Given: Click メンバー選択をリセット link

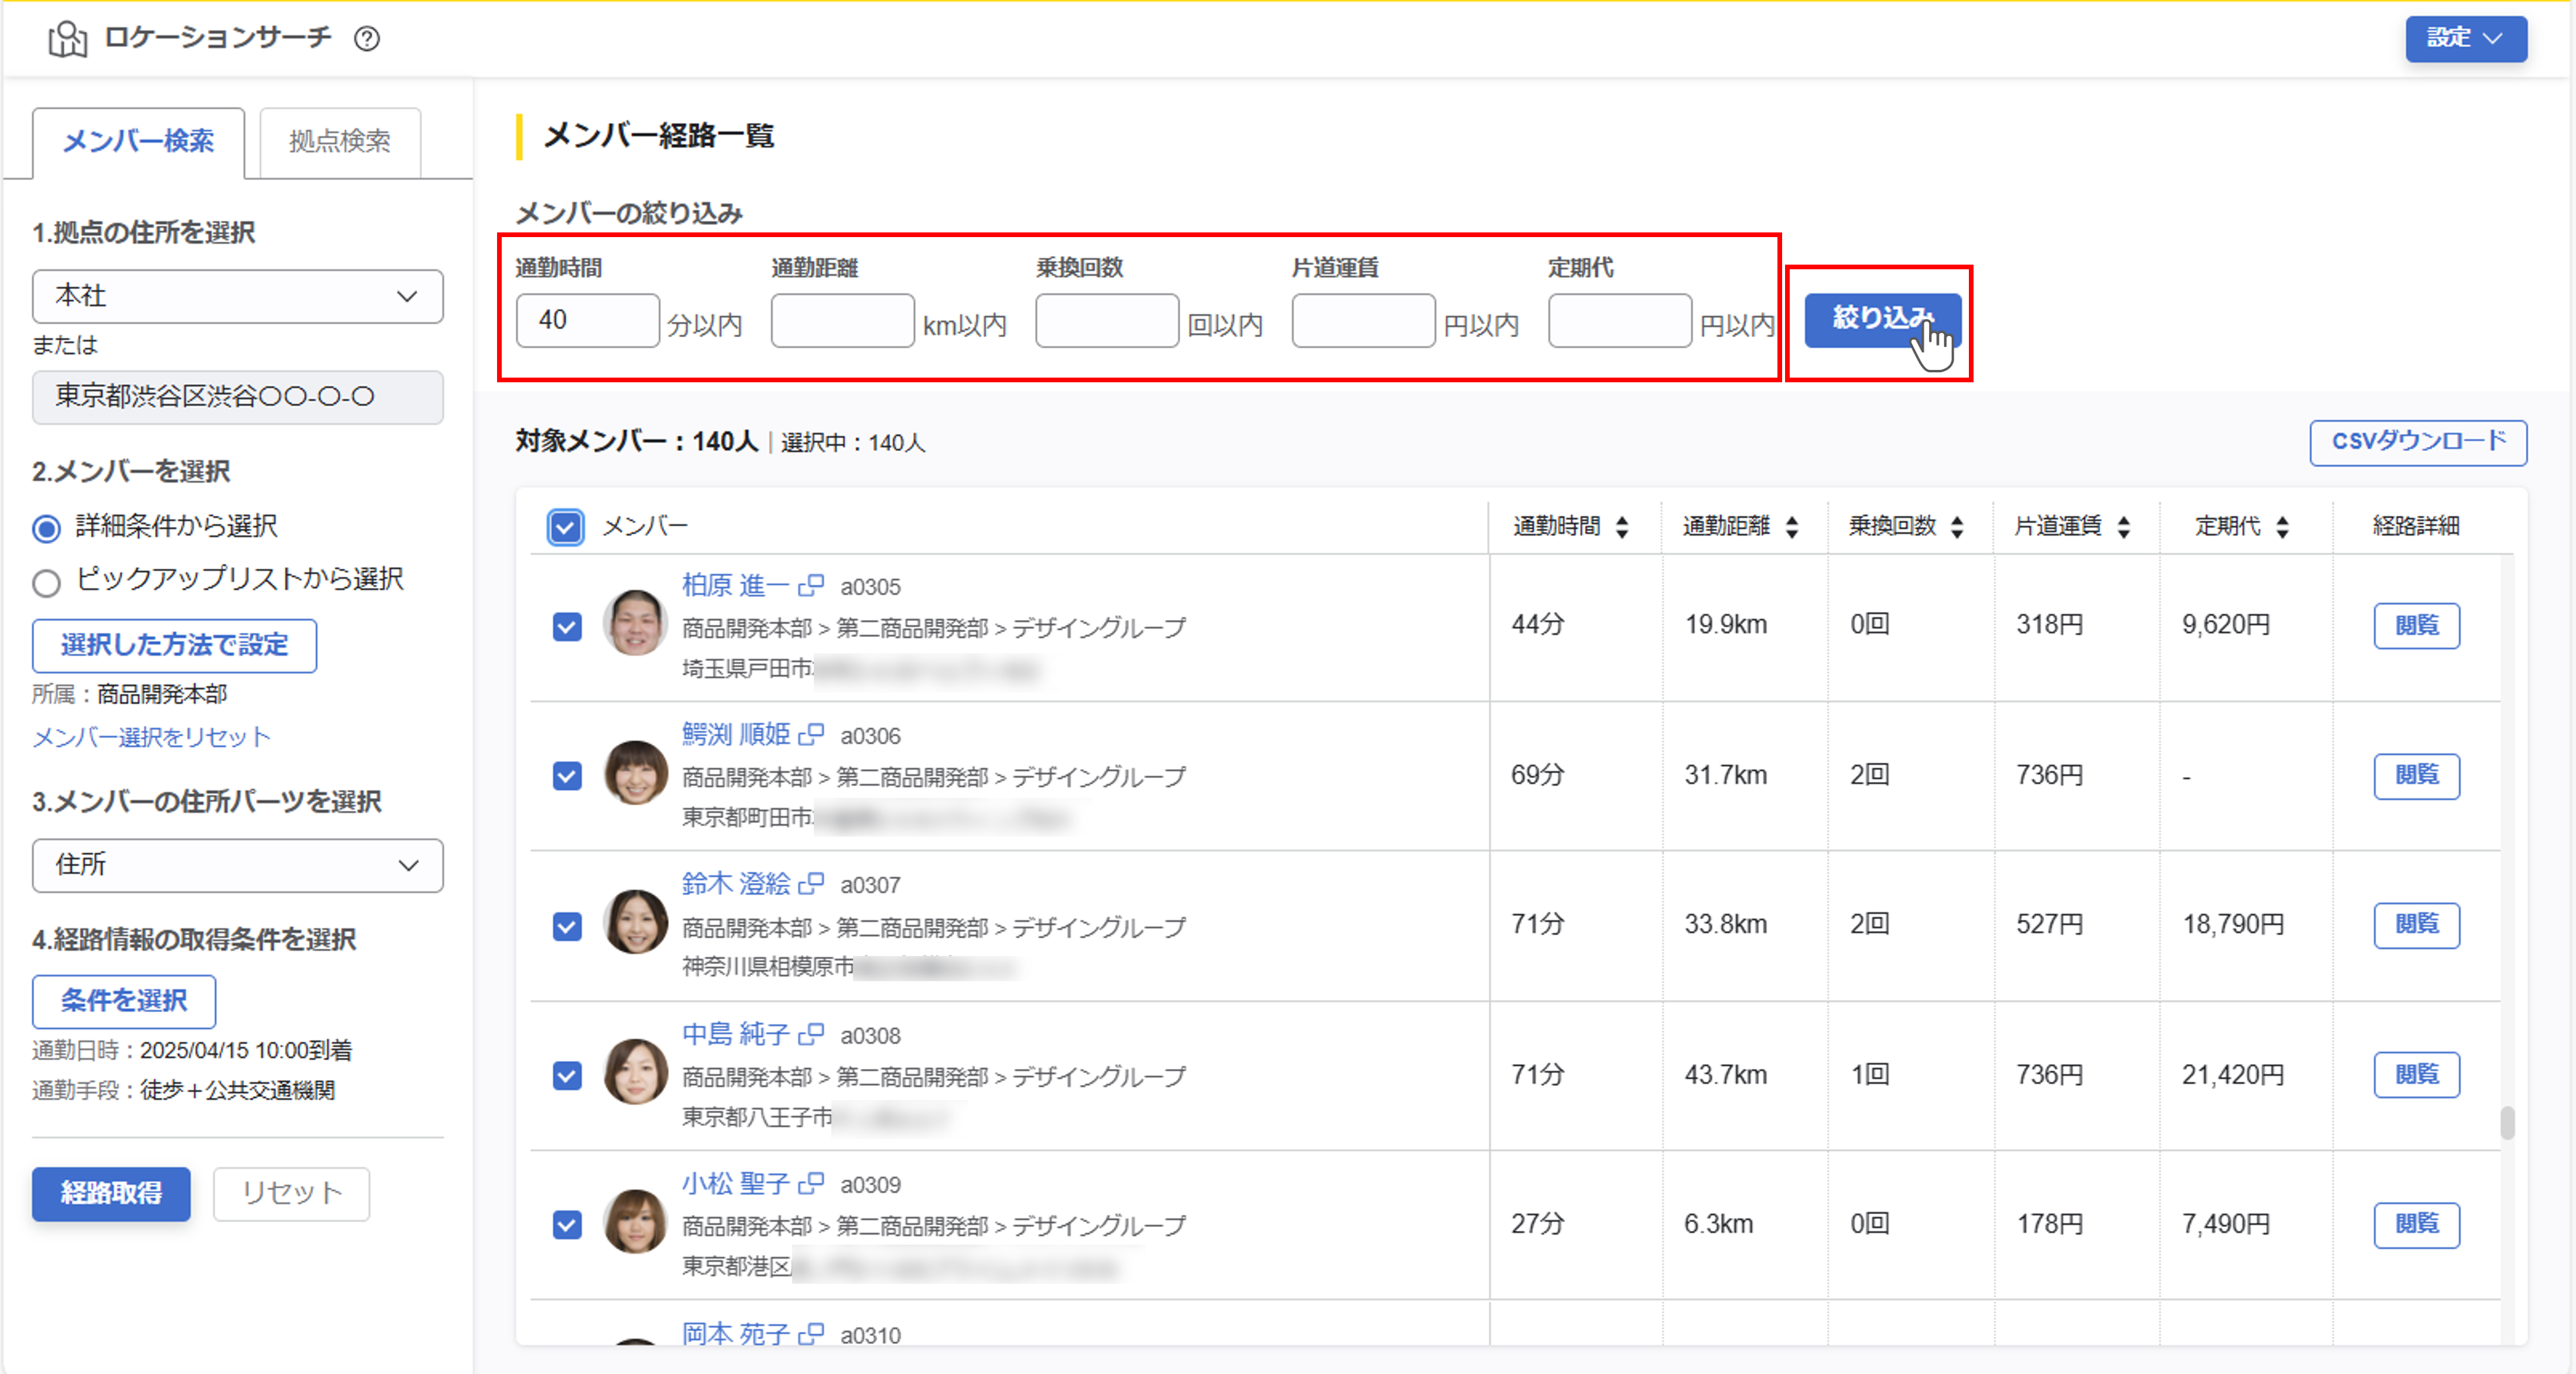Looking at the screenshot, I should click(x=151, y=738).
